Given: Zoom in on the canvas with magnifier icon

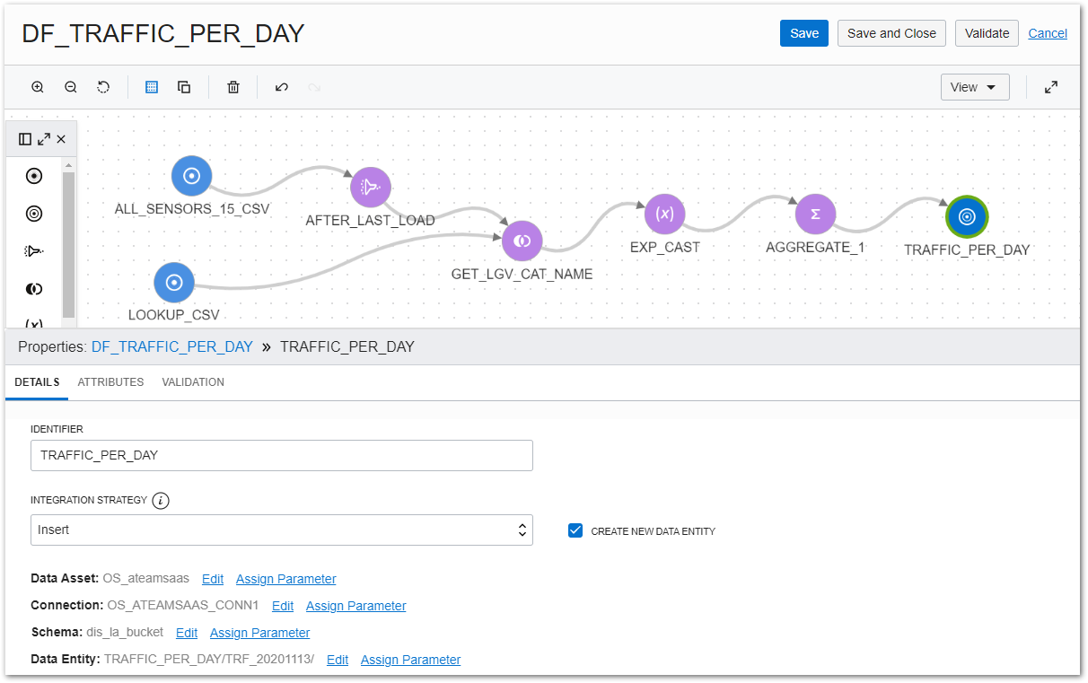Looking at the screenshot, I should (37, 86).
